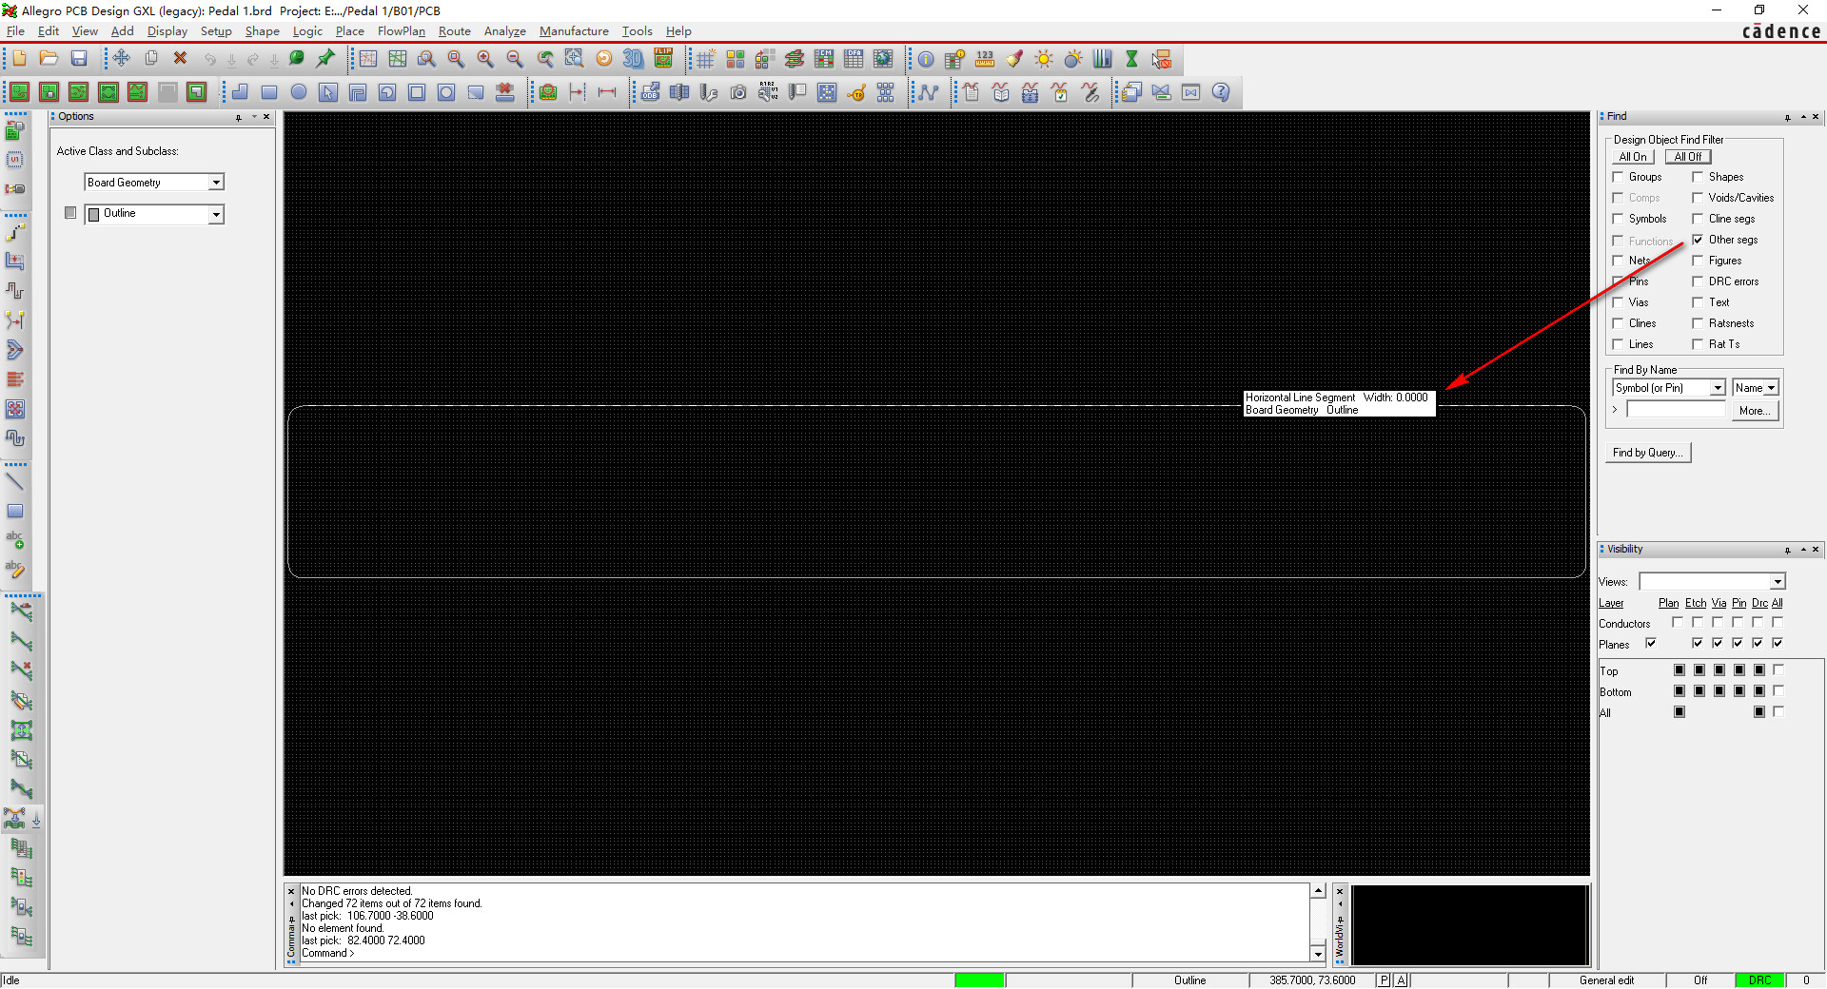1827x989 pixels.
Task: Click the Show Element info icon
Action: tap(926, 59)
